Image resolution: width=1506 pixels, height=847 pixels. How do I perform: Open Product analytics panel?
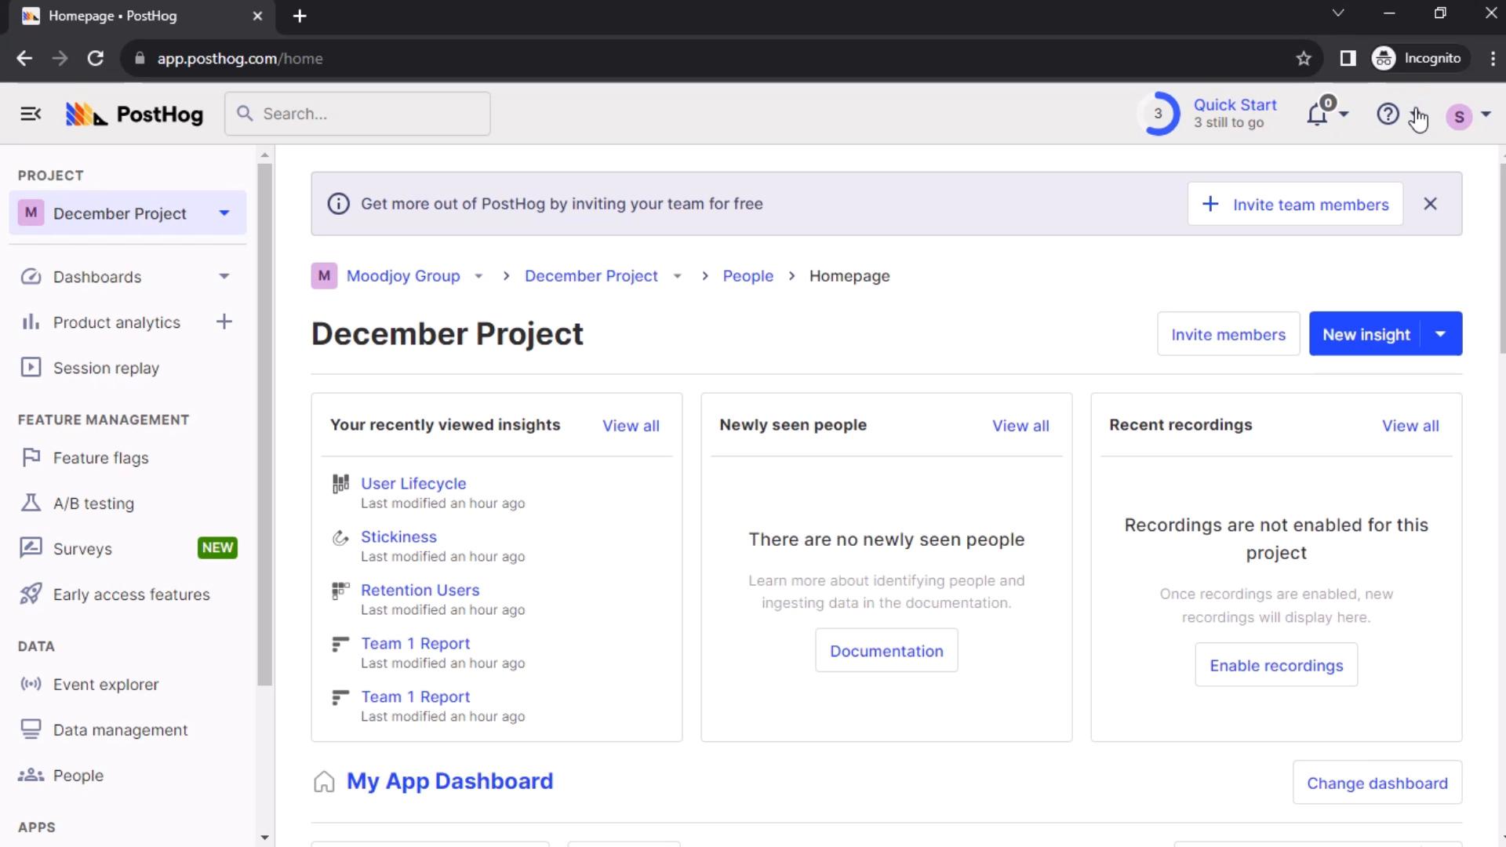117,322
